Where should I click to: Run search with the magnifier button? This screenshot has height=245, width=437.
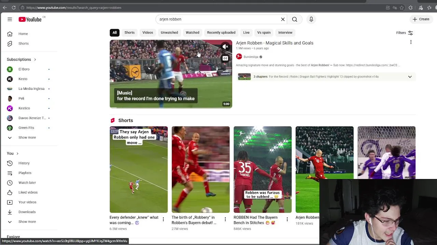pyautogui.click(x=295, y=19)
